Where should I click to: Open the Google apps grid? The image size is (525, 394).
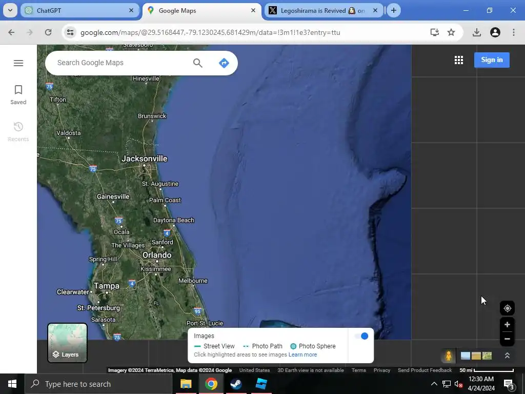[x=459, y=60]
